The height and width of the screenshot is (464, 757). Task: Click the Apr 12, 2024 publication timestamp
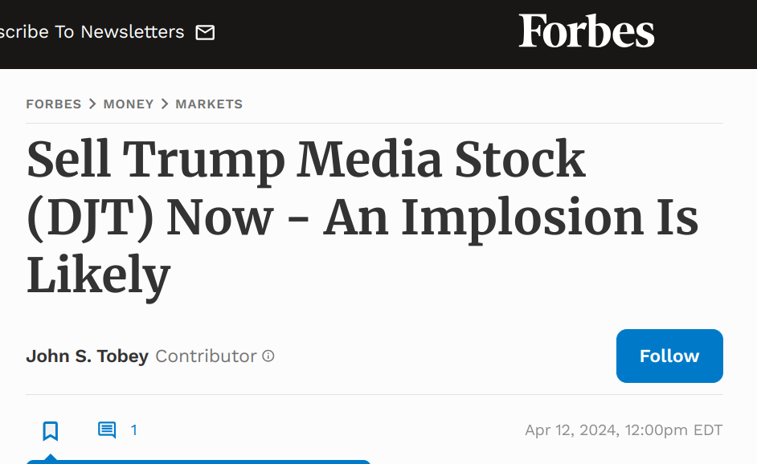click(x=624, y=429)
